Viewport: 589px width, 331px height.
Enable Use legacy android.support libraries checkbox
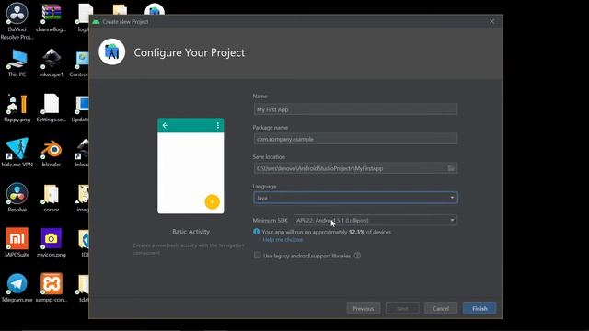pyautogui.click(x=258, y=256)
